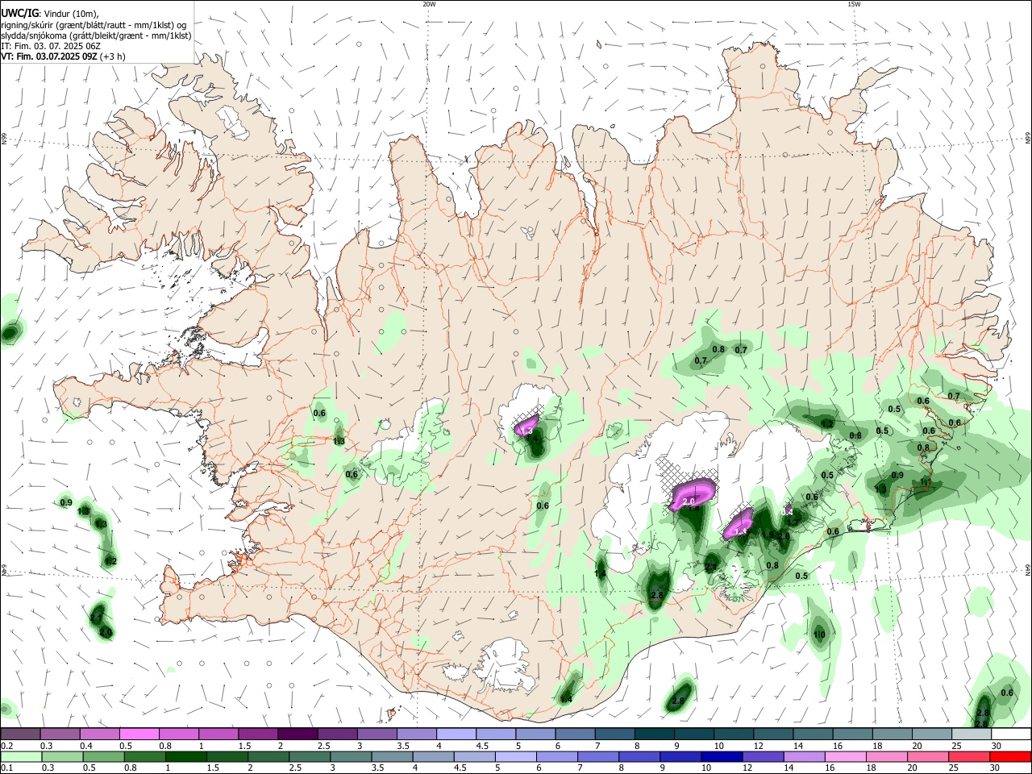Click the dark mauve swatch above 0.2
This screenshot has height=774, width=1032.
(20, 734)
